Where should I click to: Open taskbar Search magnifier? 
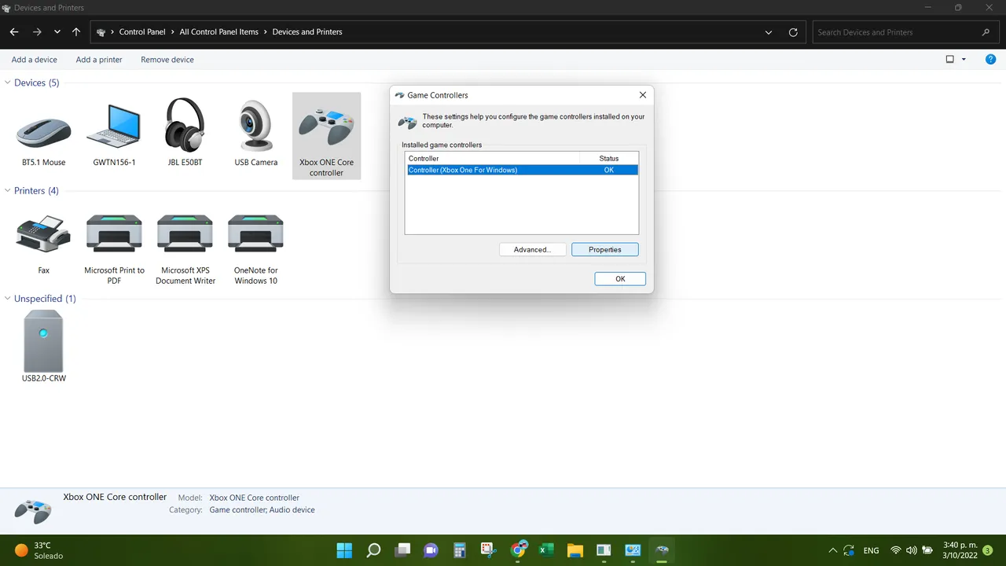pos(373,550)
